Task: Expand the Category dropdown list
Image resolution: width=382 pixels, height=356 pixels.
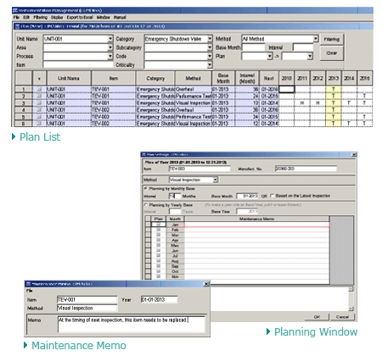Action: click(210, 39)
